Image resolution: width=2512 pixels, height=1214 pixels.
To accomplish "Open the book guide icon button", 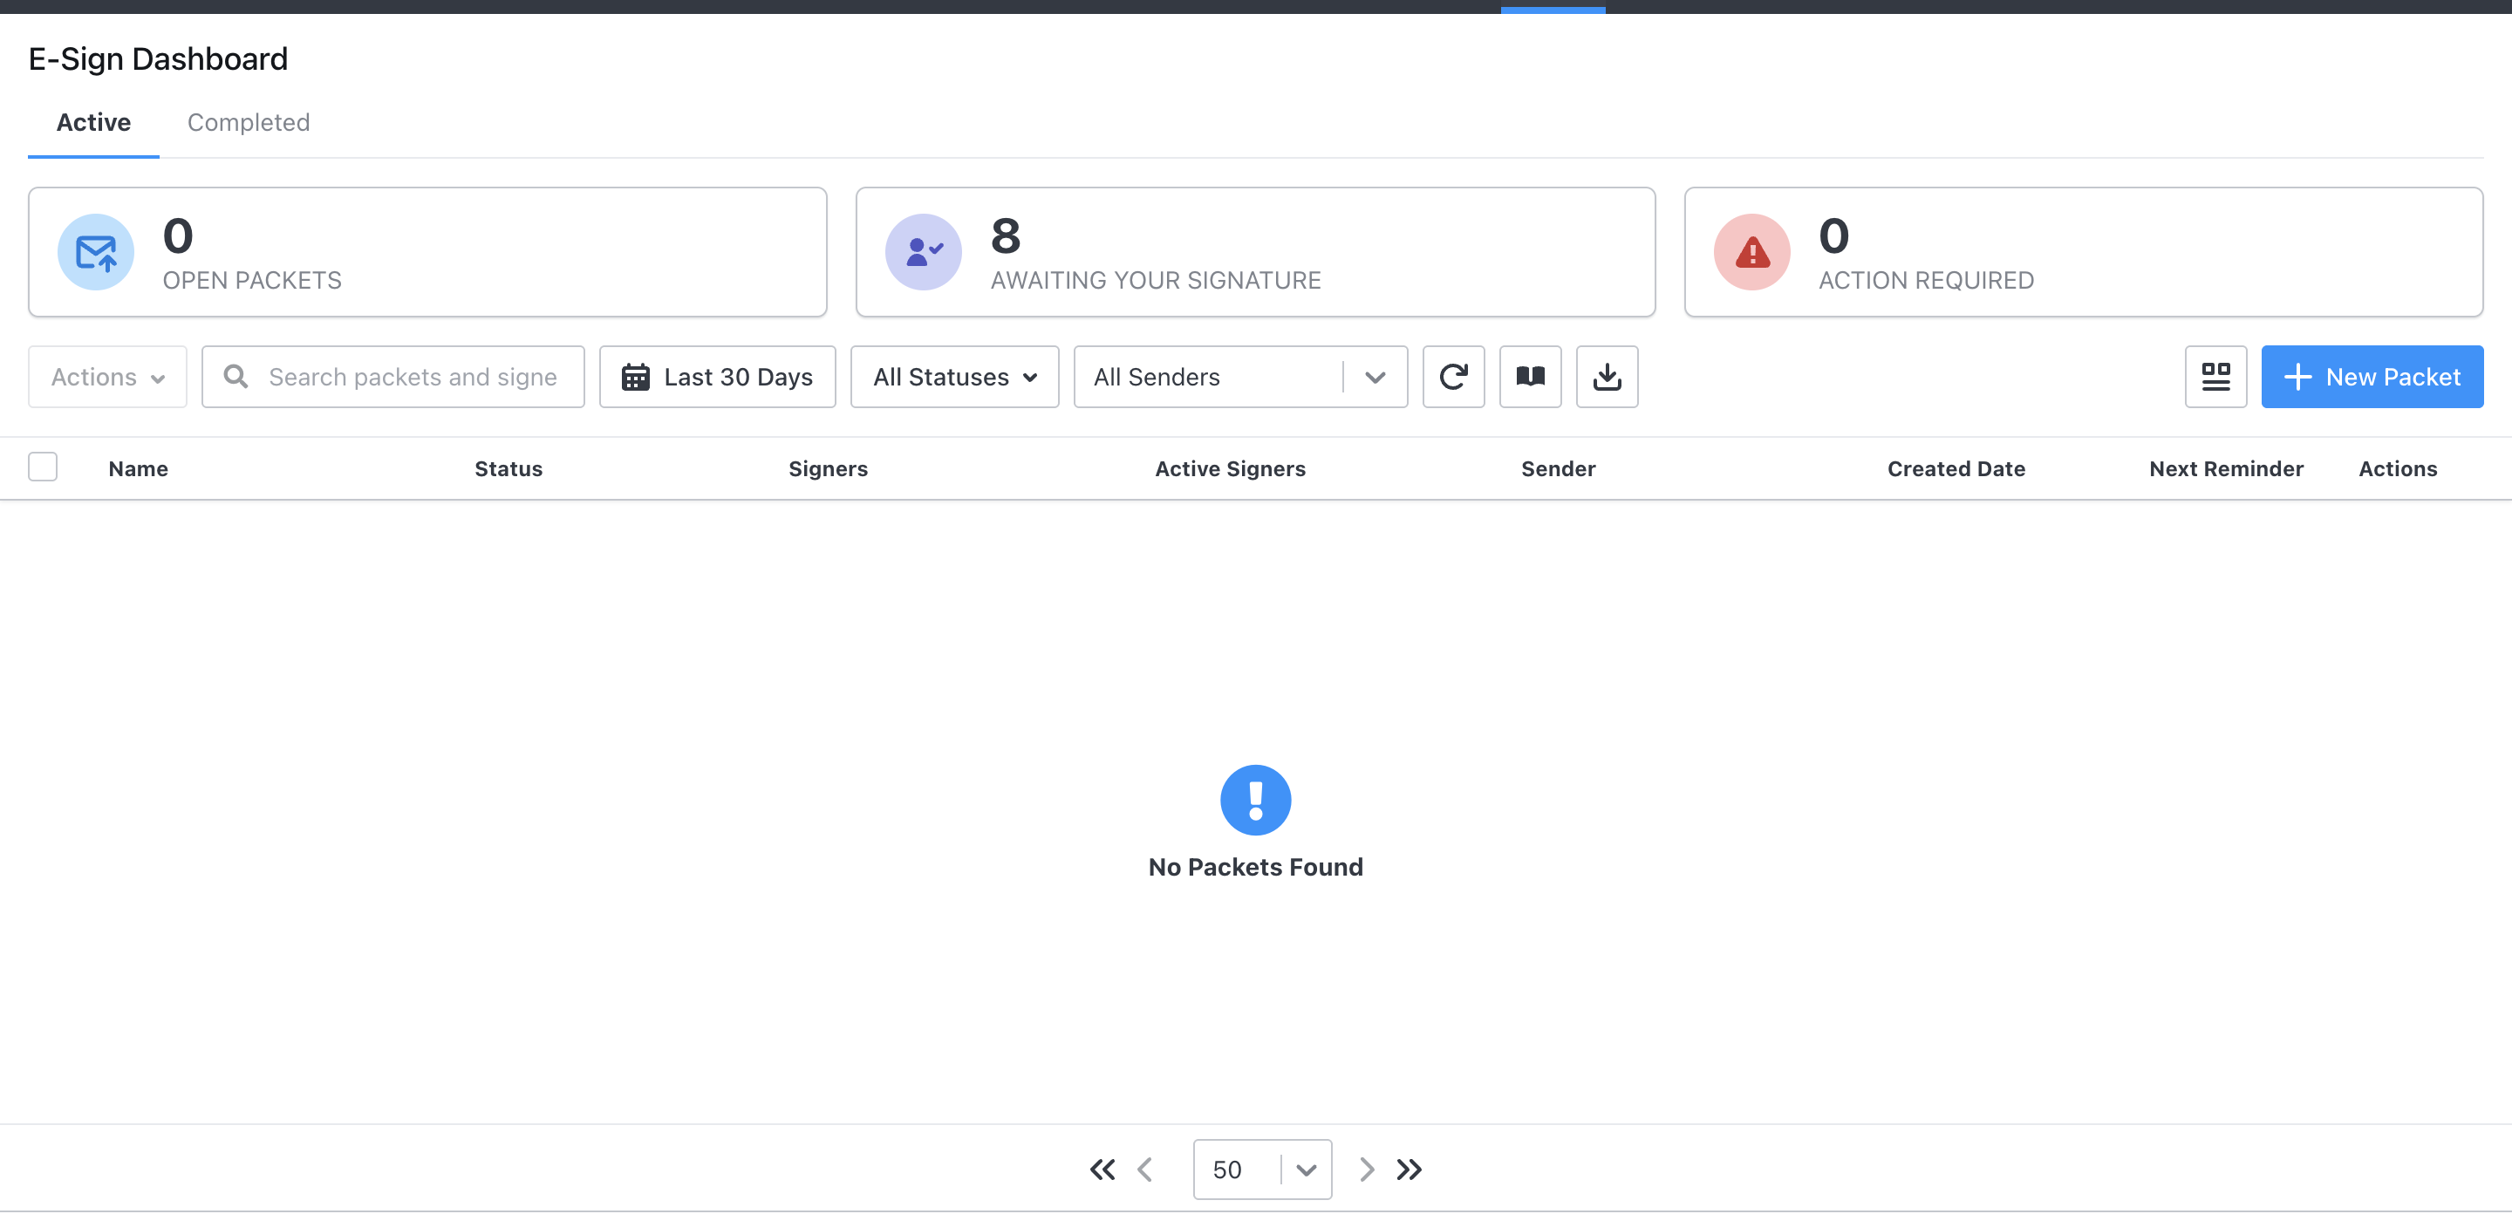I will pos(1530,377).
